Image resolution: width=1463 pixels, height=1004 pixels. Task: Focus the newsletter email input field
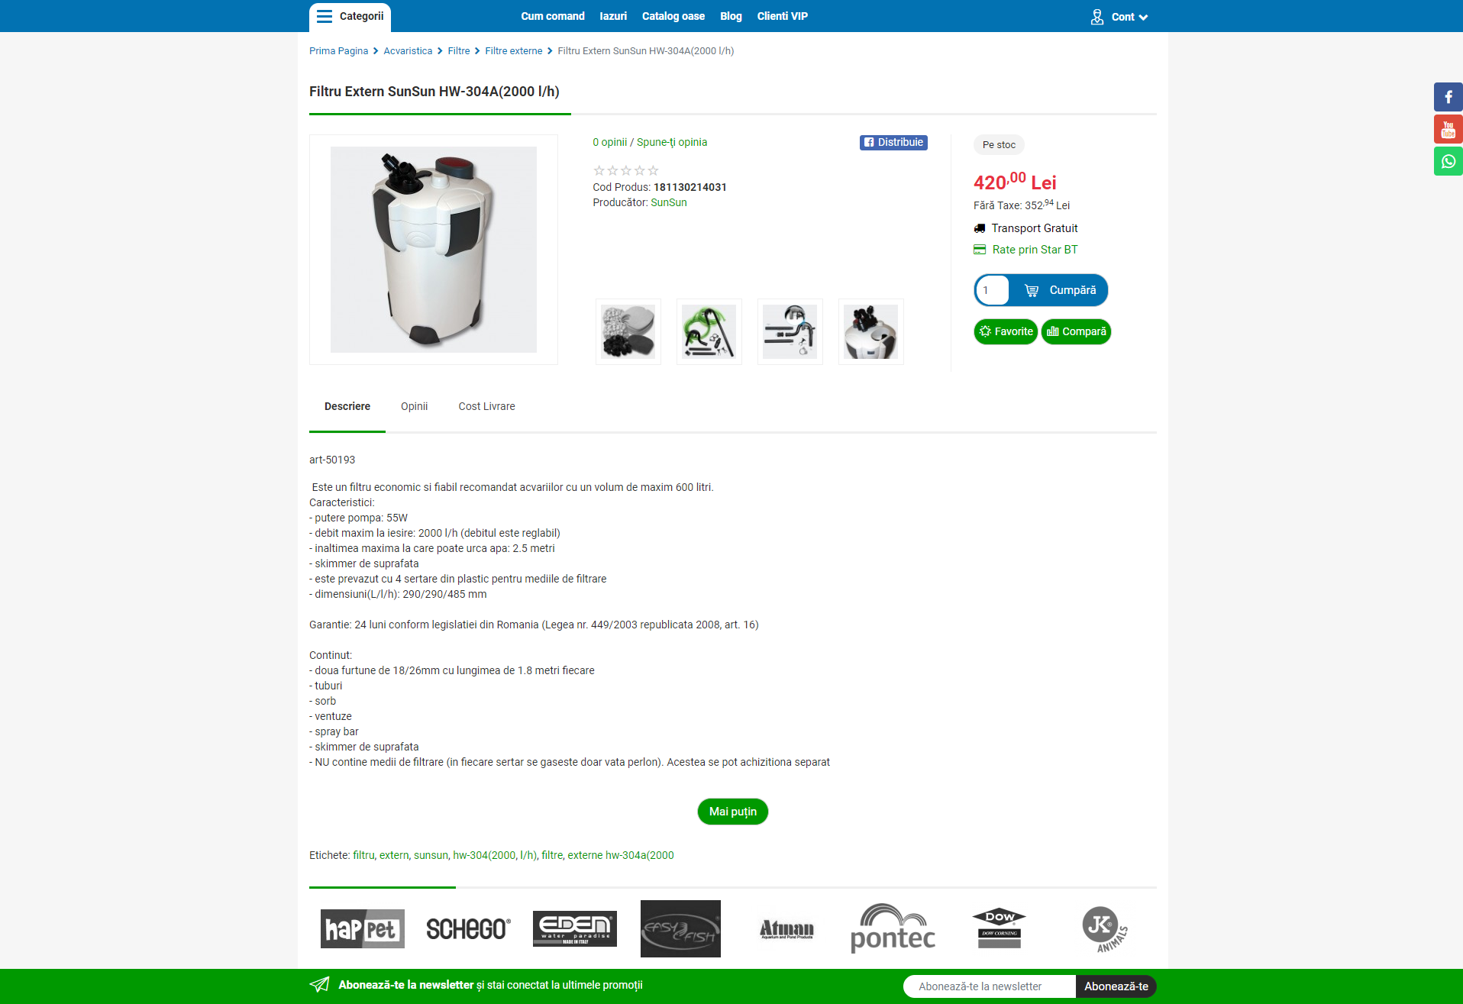(990, 986)
